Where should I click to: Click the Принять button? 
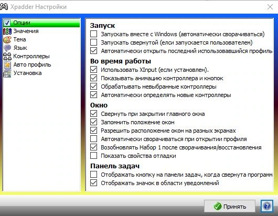(x=230, y=206)
